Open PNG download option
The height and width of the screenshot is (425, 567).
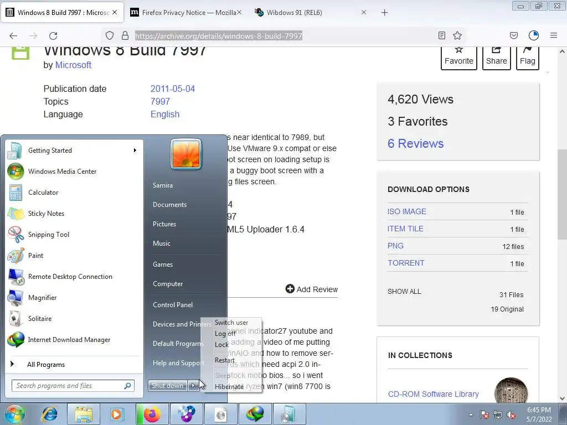coord(395,246)
